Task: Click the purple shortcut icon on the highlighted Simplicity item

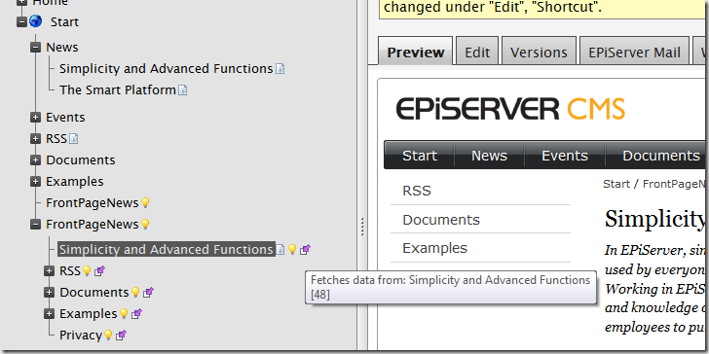Action: click(306, 249)
